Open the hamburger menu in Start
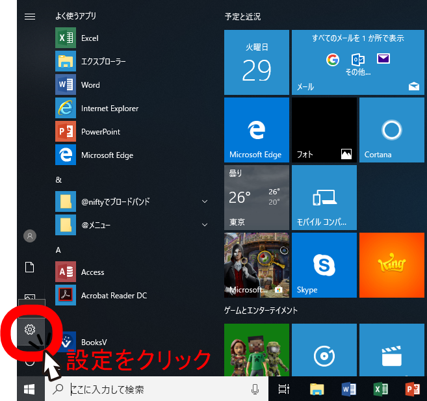The image size is (427, 401). 30,17
